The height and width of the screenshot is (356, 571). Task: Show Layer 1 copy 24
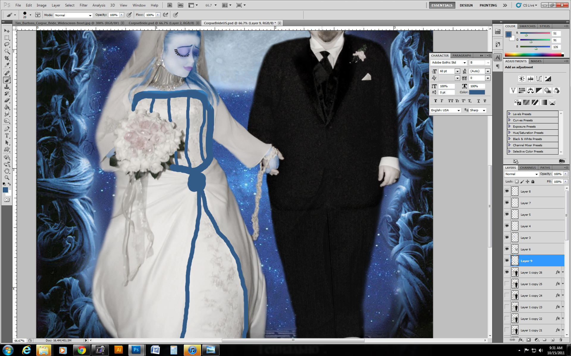pos(507,295)
